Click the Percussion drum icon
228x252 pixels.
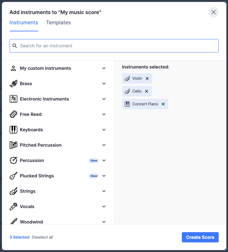[13, 160]
